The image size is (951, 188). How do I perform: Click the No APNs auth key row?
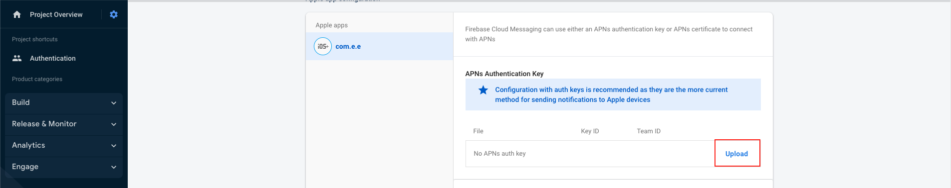coord(590,154)
